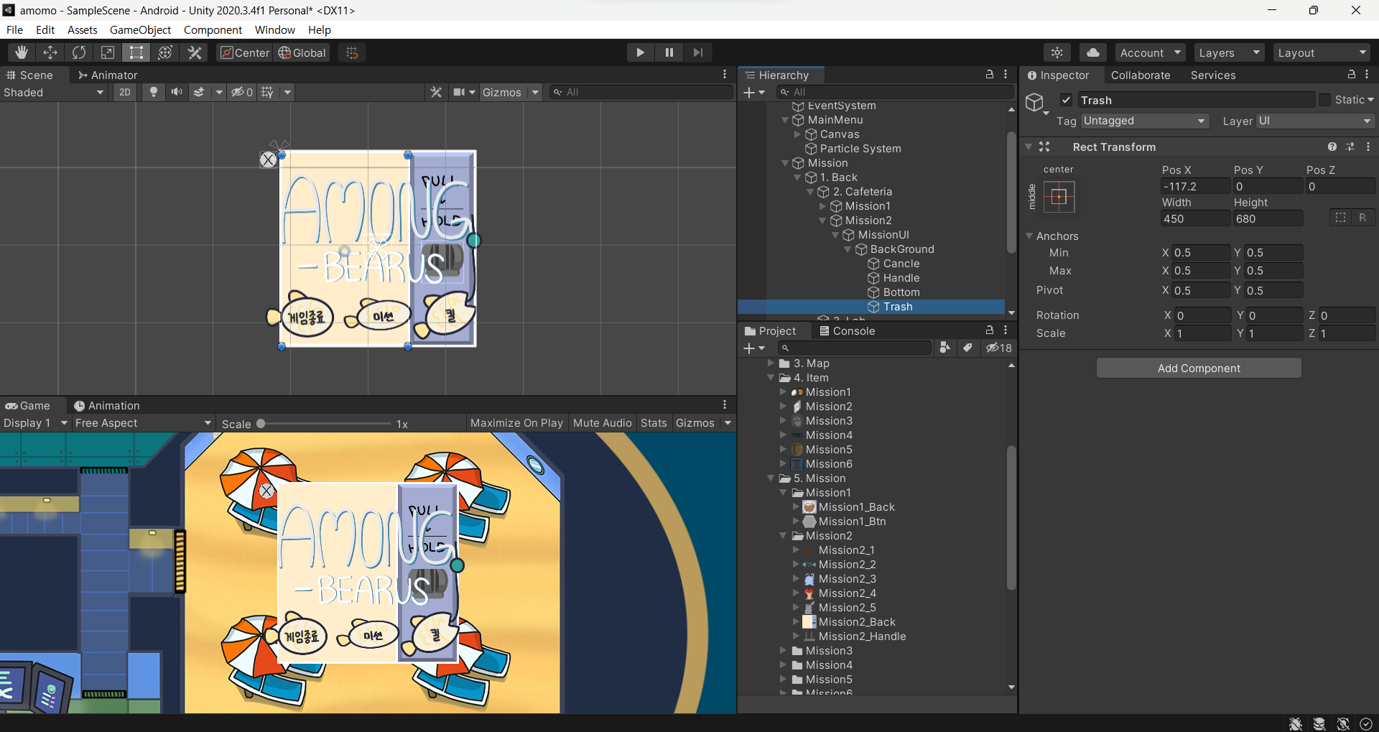Toggle hidden packages count 18
This screenshot has height=732, width=1379.
(x=998, y=348)
